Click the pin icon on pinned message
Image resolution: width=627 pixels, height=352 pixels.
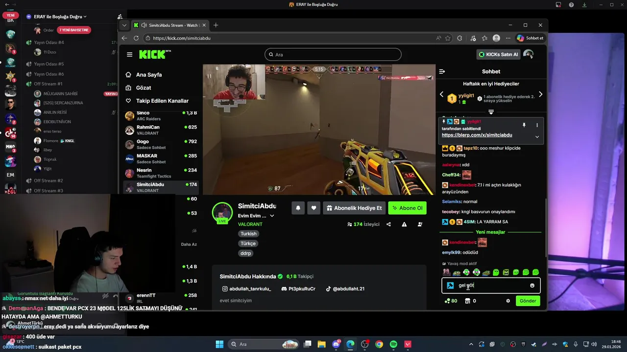[524, 125]
